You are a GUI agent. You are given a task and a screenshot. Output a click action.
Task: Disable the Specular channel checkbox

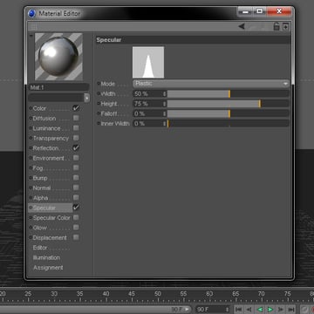click(x=76, y=208)
